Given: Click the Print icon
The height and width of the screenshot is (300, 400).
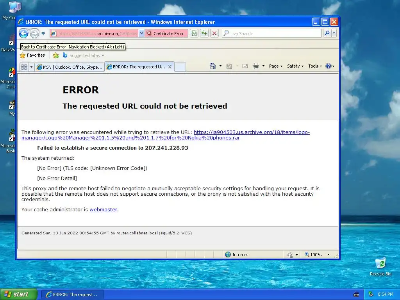Looking at the screenshot, I should tap(255, 66).
